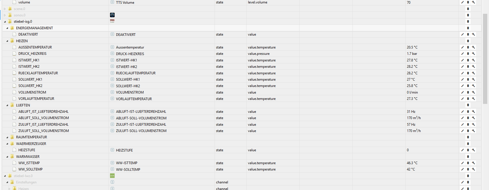Edit the RUECKLAUFTEMPERATUR object
Screen dimensions: 489x190
coord(463,73)
